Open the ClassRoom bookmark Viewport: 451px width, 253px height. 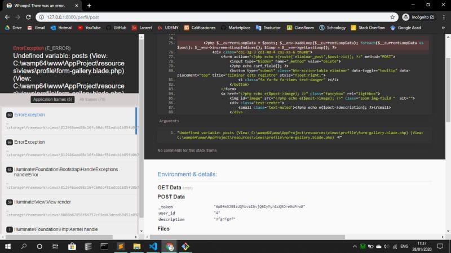300,28
